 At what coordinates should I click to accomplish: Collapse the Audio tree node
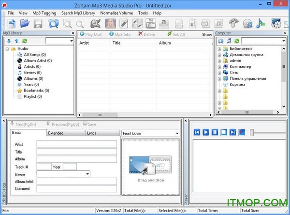[x=7, y=49]
